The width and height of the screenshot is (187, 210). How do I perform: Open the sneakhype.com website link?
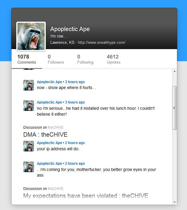(102, 43)
